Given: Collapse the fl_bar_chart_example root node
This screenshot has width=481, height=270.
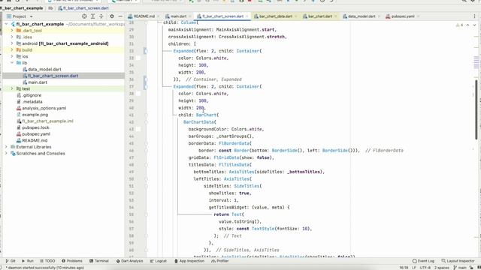Looking at the screenshot, I should pyautogui.click(x=6, y=24).
